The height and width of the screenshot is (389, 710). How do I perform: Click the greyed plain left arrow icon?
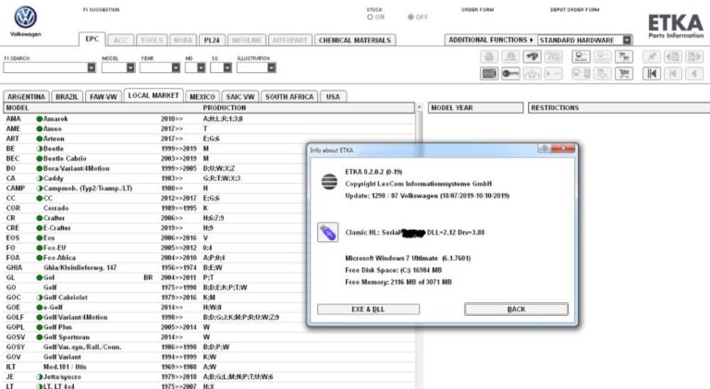694,73
